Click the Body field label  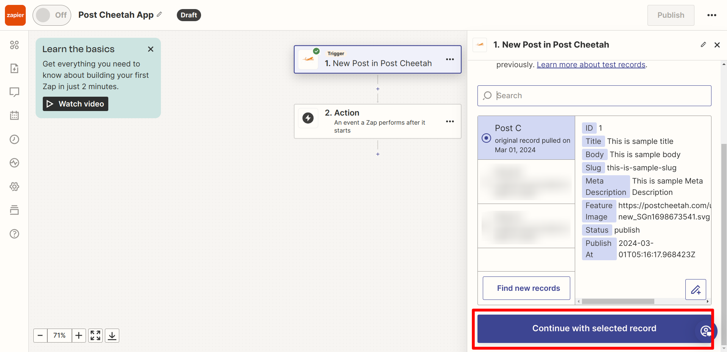pos(595,154)
